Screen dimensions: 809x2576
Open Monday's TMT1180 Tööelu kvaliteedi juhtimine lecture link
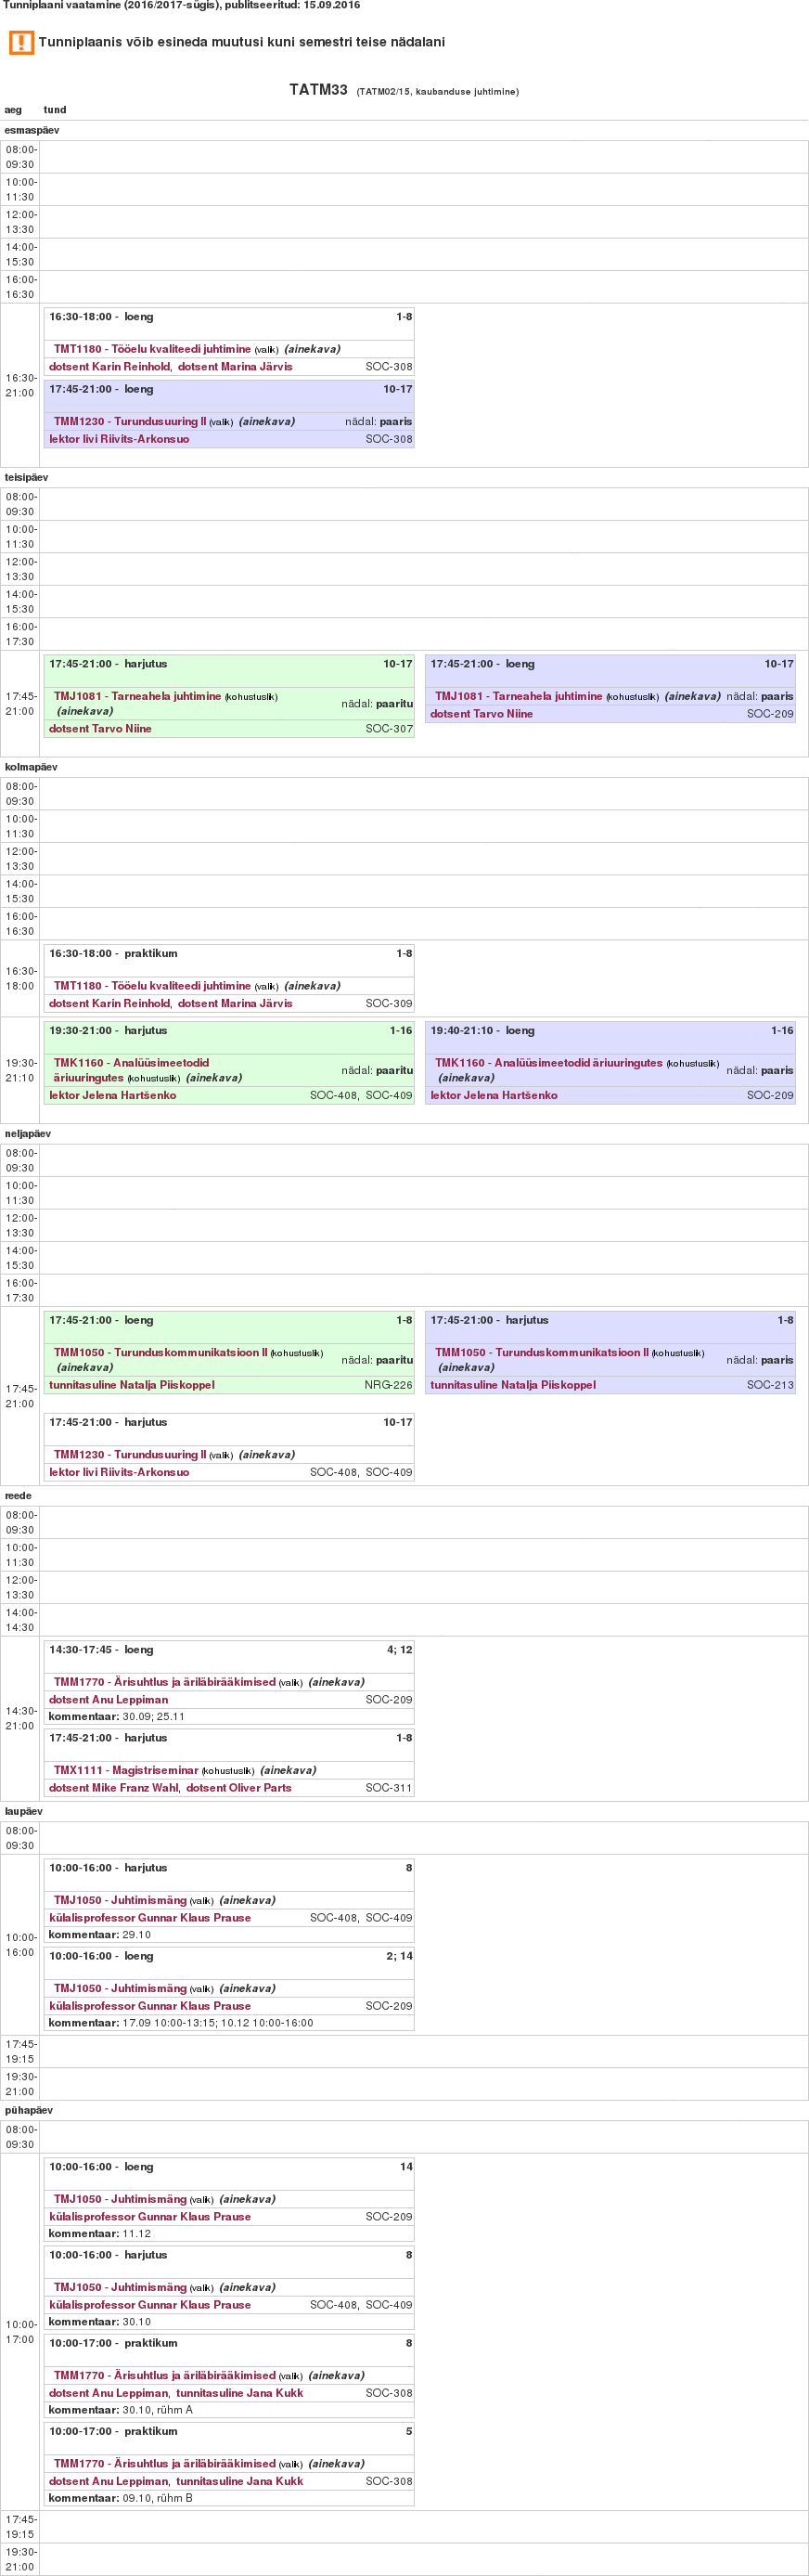click(152, 349)
